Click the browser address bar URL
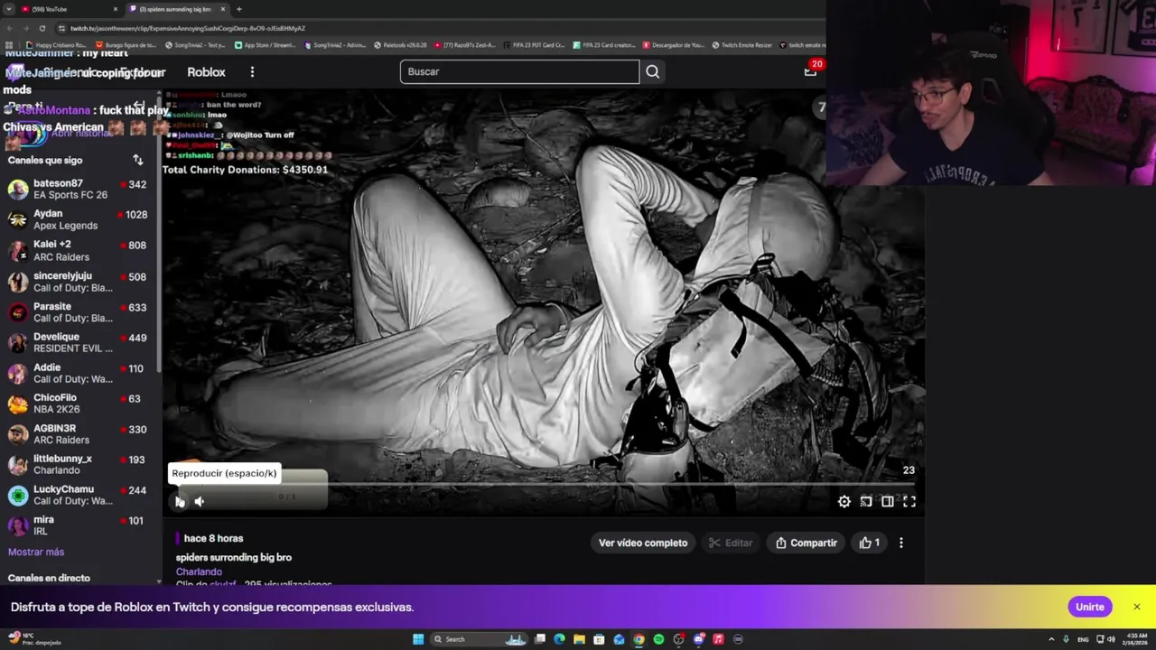 click(188, 28)
